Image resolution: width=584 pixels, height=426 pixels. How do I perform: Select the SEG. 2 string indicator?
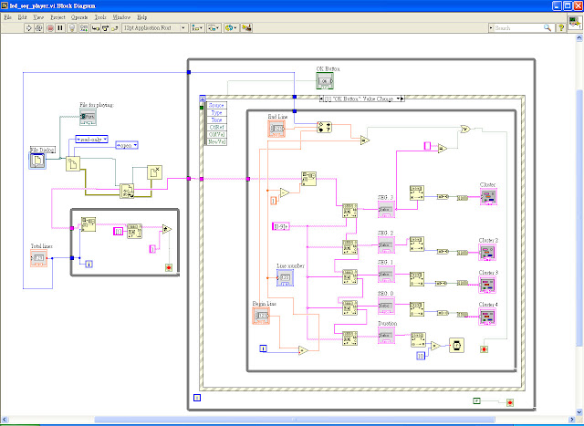click(x=386, y=245)
